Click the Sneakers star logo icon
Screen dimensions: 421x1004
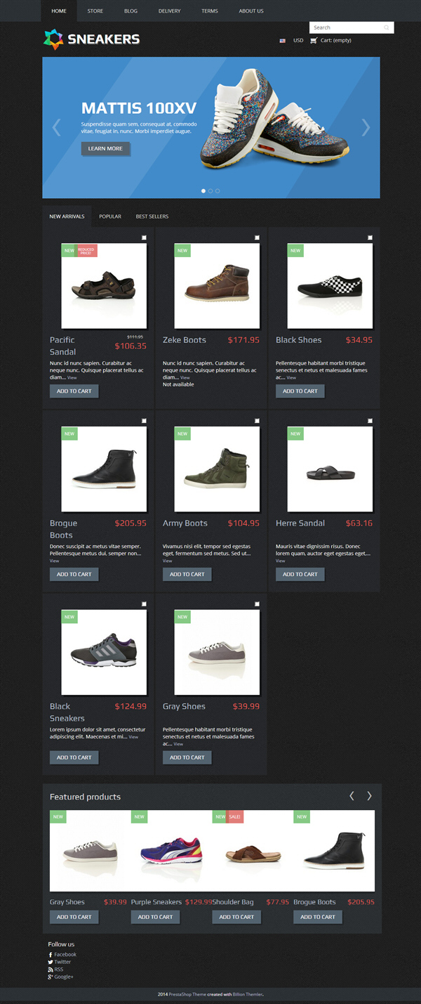coord(53,39)
